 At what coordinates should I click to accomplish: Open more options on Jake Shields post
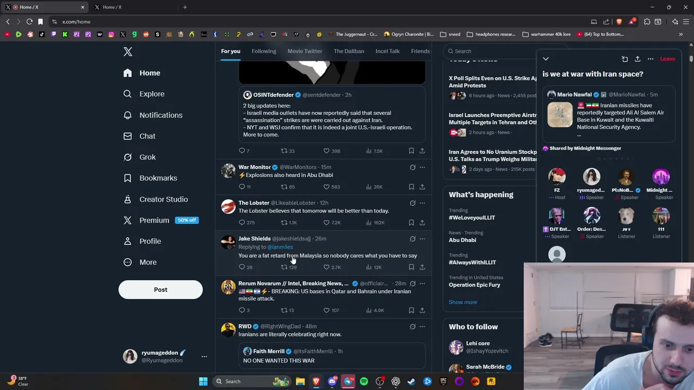422,239
